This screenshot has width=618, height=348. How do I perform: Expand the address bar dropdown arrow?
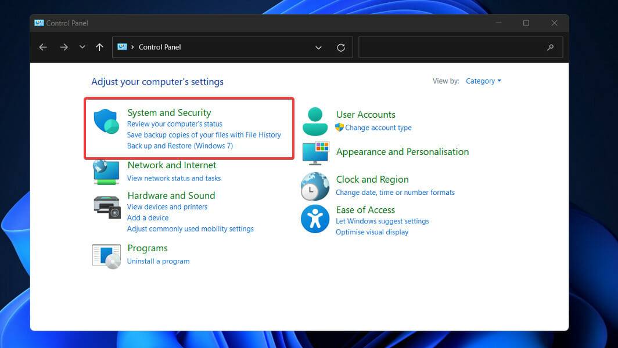pos(318,47)
